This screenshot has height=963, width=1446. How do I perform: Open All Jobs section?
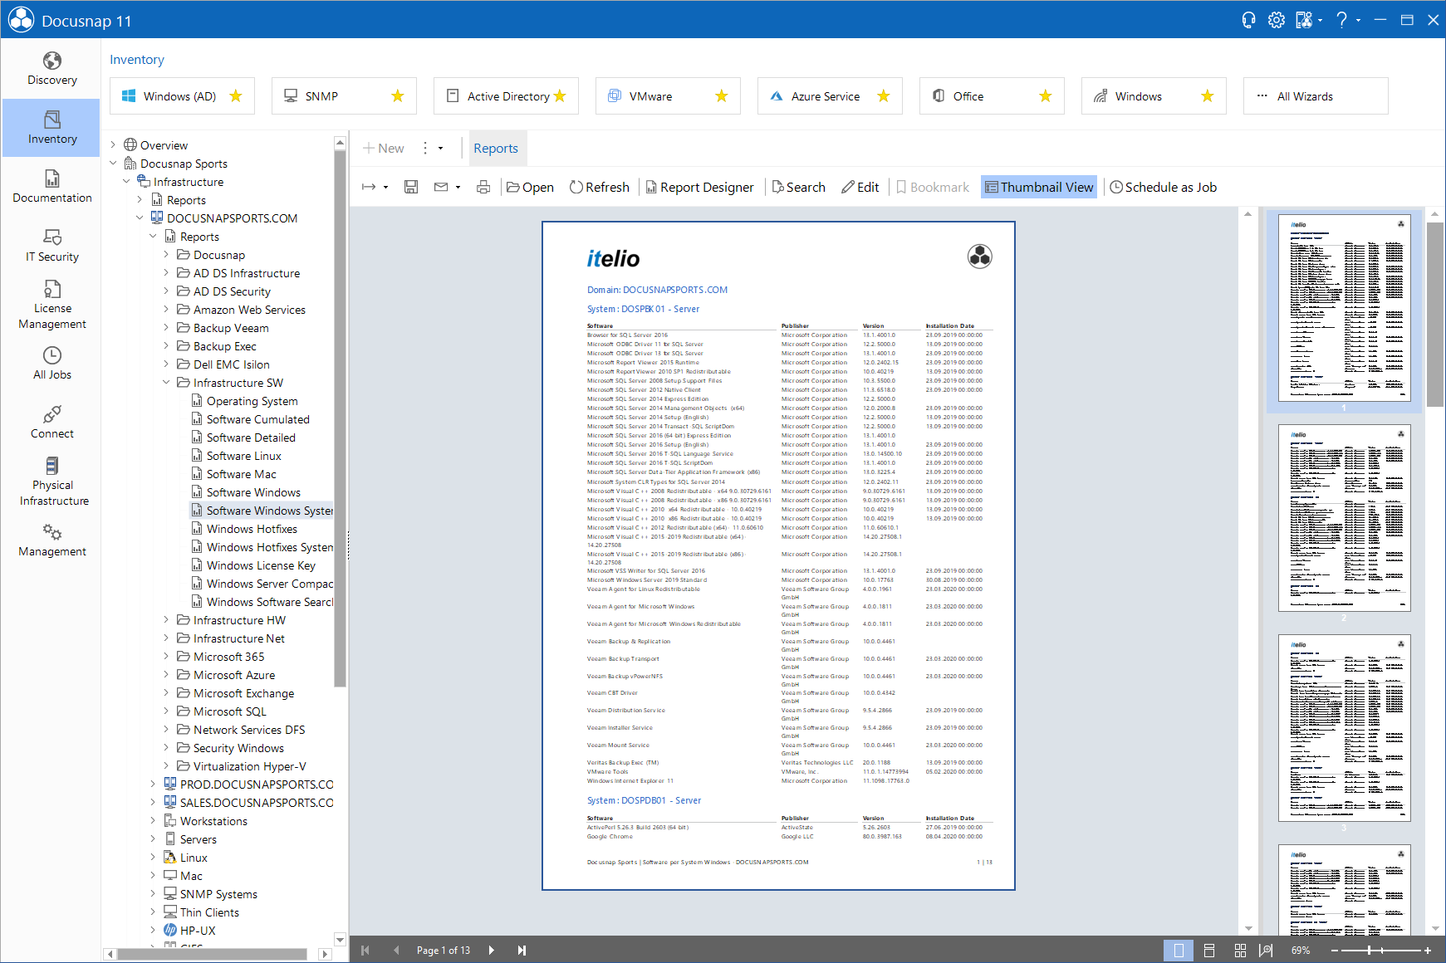point(51,364)
